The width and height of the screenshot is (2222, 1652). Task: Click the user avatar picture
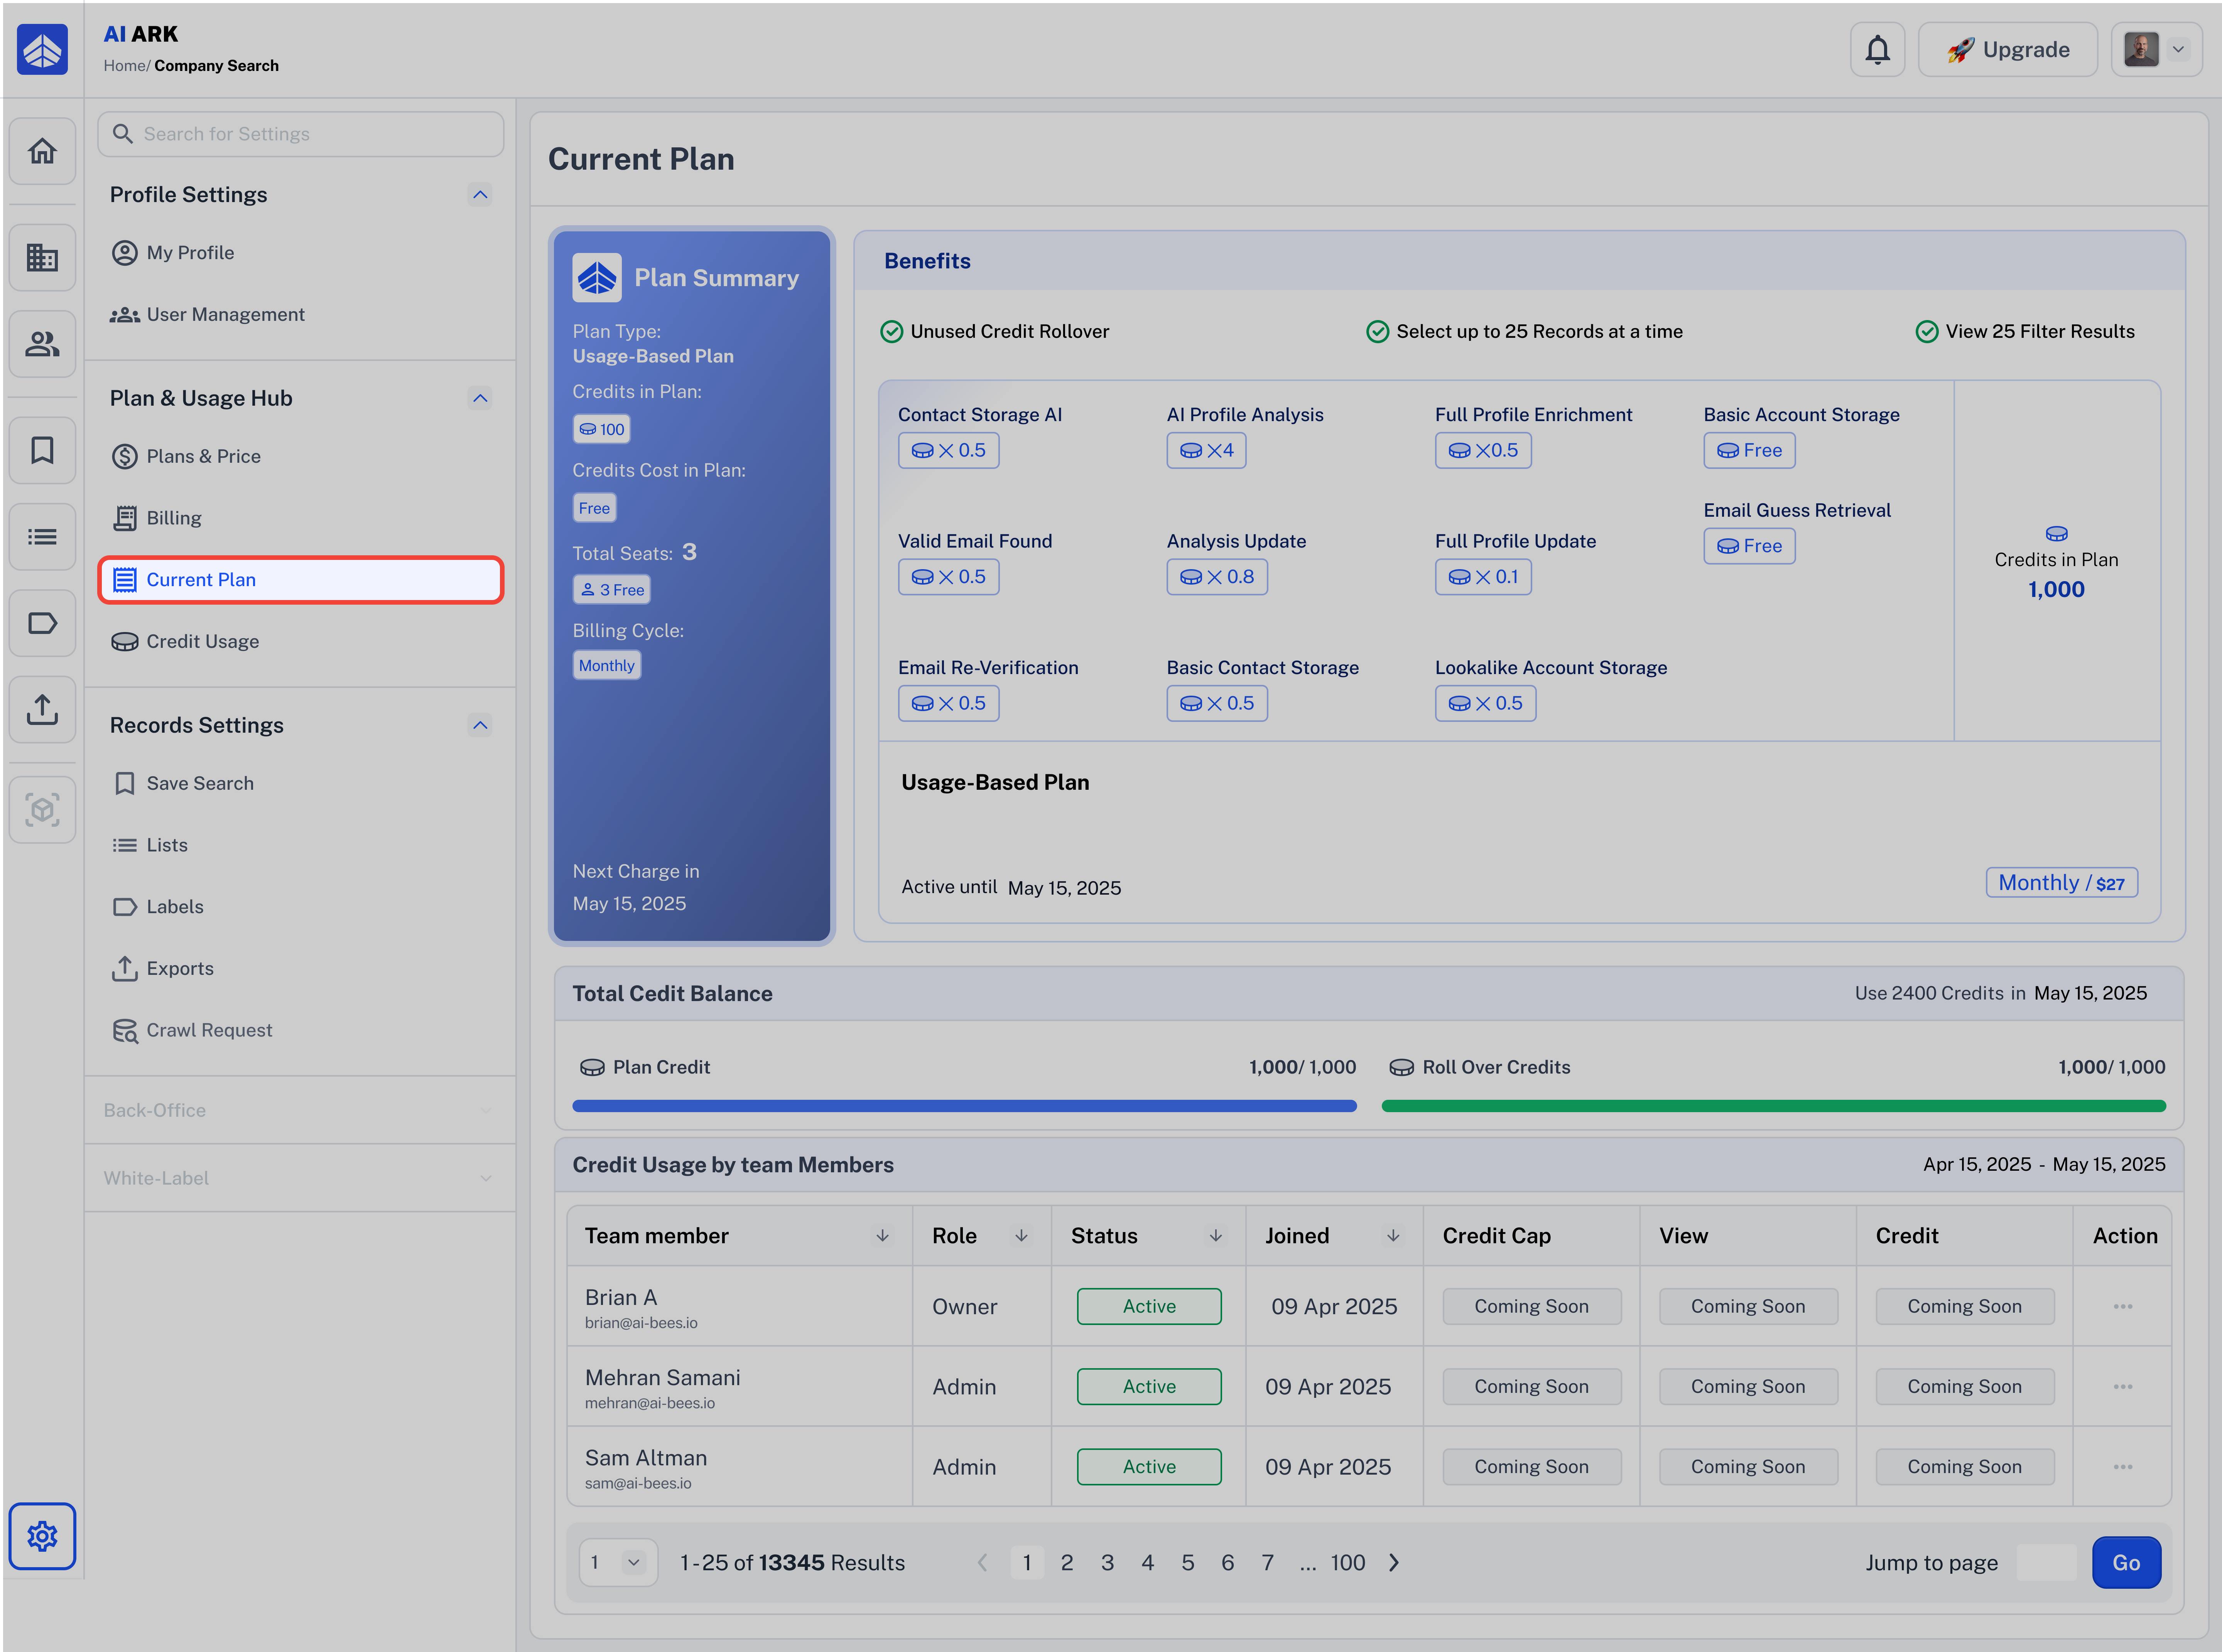pyautogui.click(x=2141, y=49)
